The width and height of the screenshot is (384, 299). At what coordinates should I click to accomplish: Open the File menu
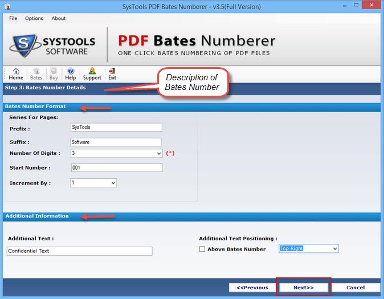(x=13, y=18)
